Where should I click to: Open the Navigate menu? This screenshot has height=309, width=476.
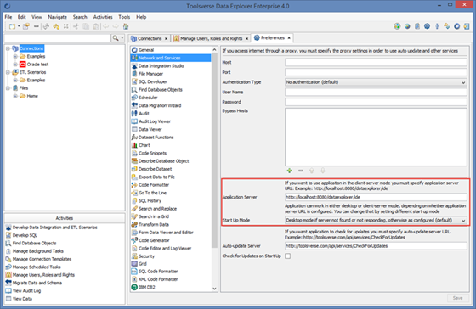pos(58,17)
